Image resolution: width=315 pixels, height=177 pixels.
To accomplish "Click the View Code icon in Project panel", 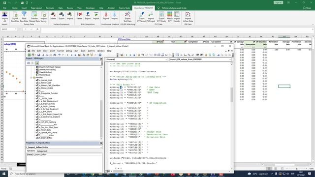I will coord(29,63).
